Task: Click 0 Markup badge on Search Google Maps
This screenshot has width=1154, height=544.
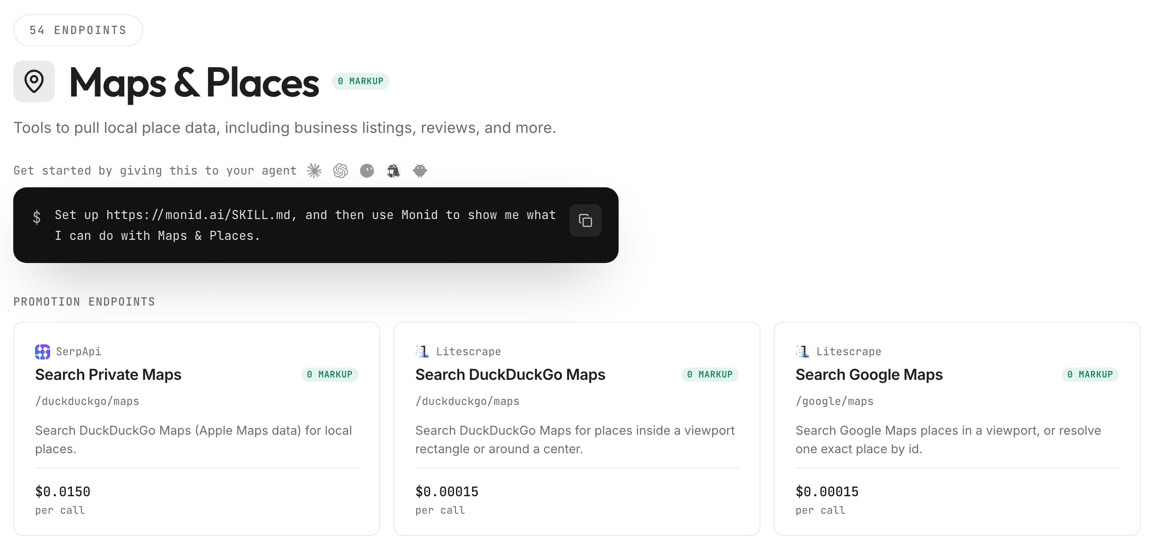Action: pos(1090,375)
